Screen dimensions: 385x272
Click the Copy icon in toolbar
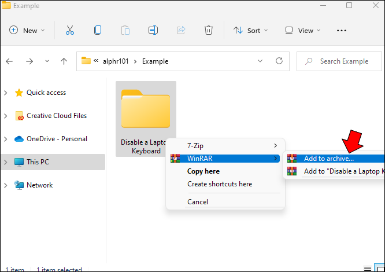98,30
